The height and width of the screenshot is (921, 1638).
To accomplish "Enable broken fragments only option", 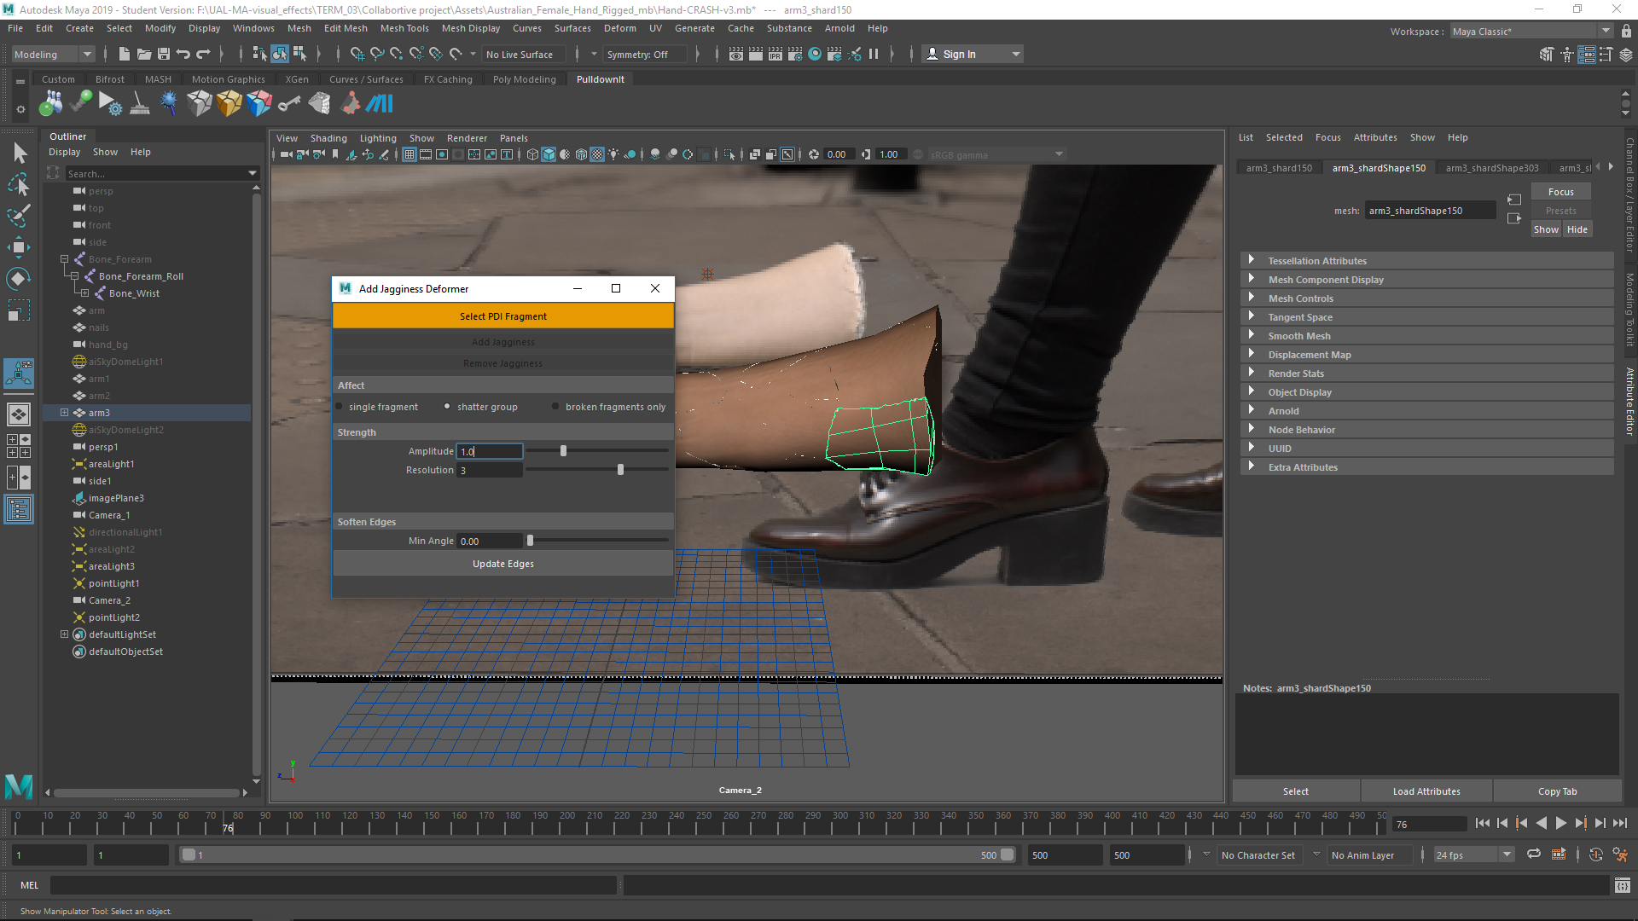I will 555,407.
